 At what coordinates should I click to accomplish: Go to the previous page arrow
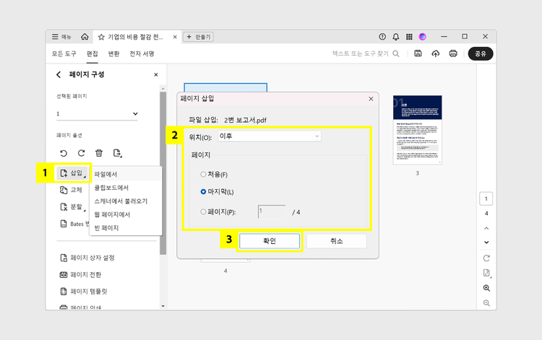click(x=486, y=228)
